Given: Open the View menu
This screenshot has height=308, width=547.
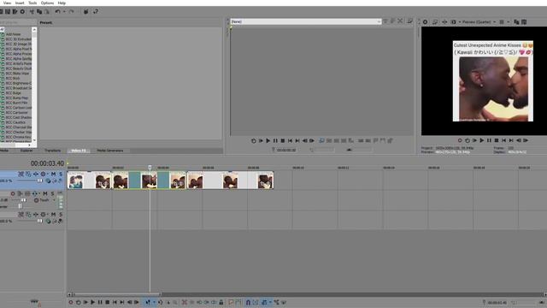Looking at the screenshot, I should 7,3.
